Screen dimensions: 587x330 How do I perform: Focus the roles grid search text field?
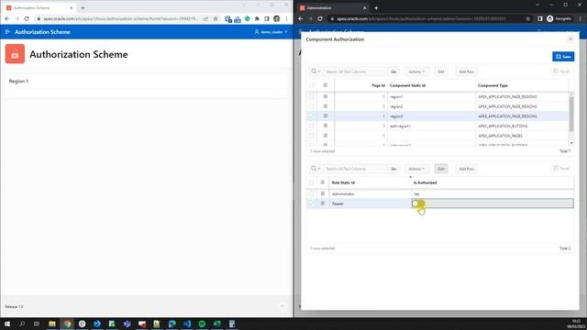pyautogui.click(x=356, y=169)
